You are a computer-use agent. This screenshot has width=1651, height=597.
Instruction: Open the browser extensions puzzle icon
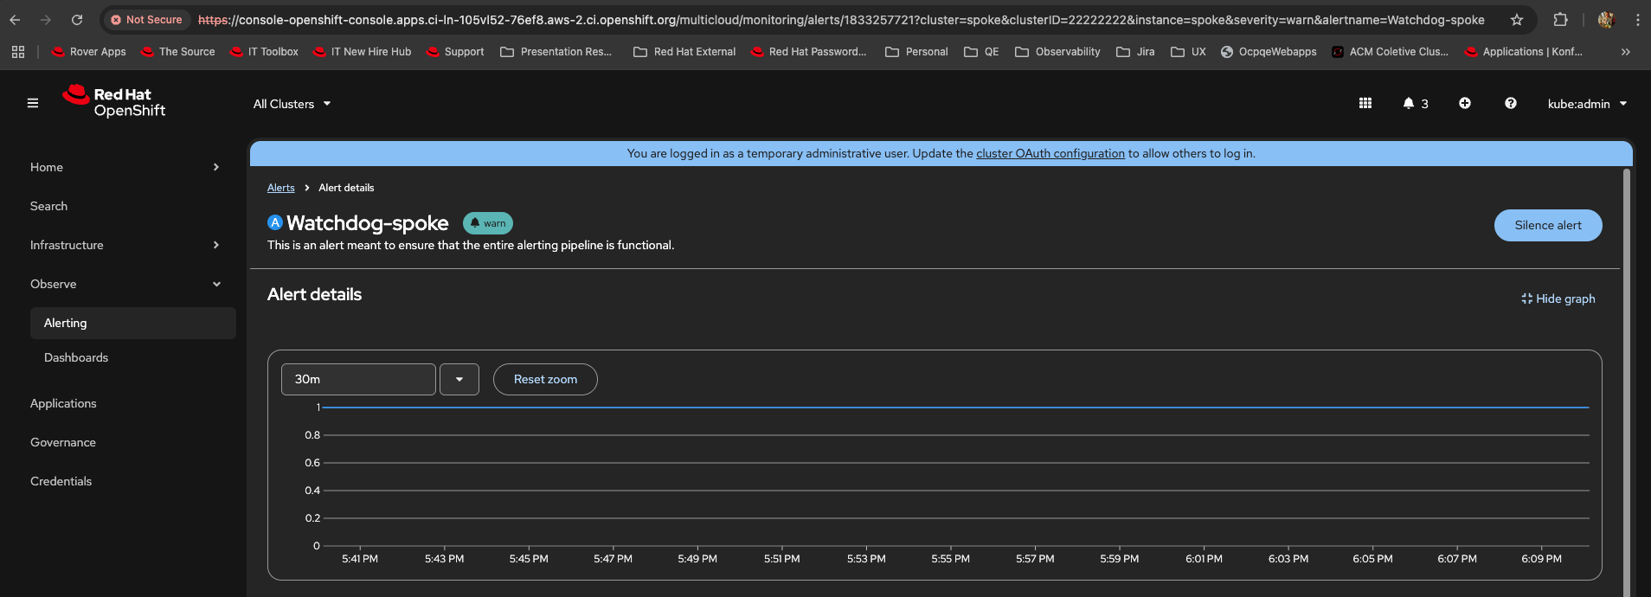(1560, 20)
